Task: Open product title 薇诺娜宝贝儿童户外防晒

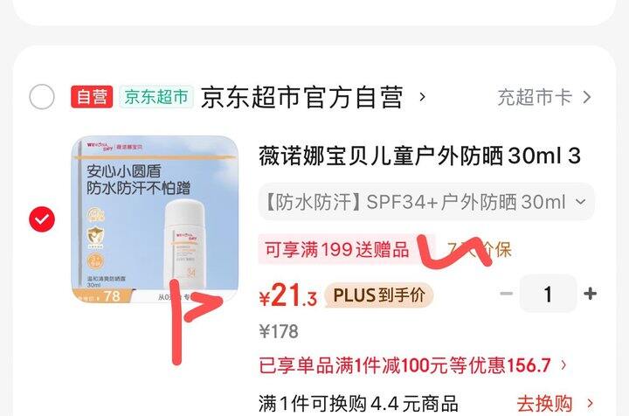Action: point(419,156)
